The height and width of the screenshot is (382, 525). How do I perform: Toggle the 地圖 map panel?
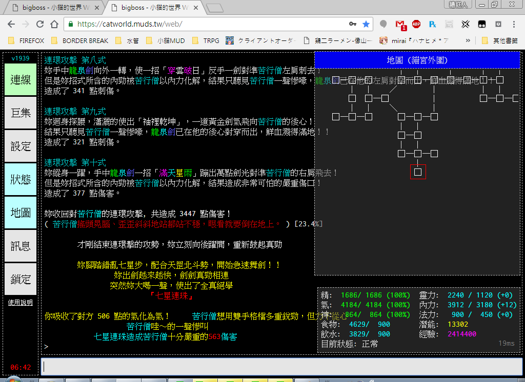21,213
